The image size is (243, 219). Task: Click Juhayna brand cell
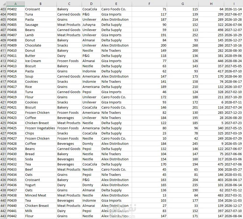click(91, 25)
